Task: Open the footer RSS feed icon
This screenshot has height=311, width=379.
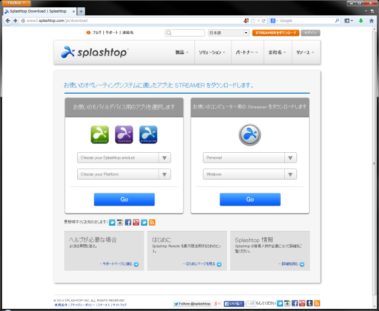Action: coord(317,303)
